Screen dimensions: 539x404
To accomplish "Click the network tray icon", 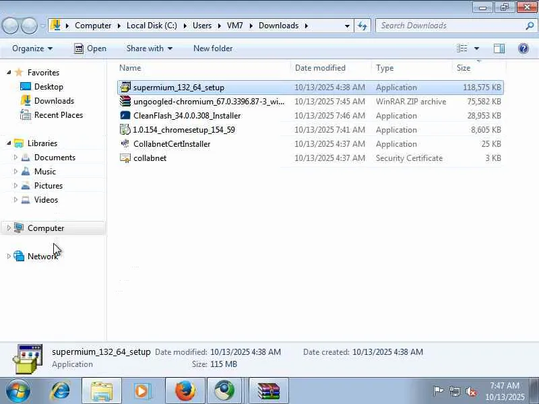I will pyautogui.click(x=455, y=391).
